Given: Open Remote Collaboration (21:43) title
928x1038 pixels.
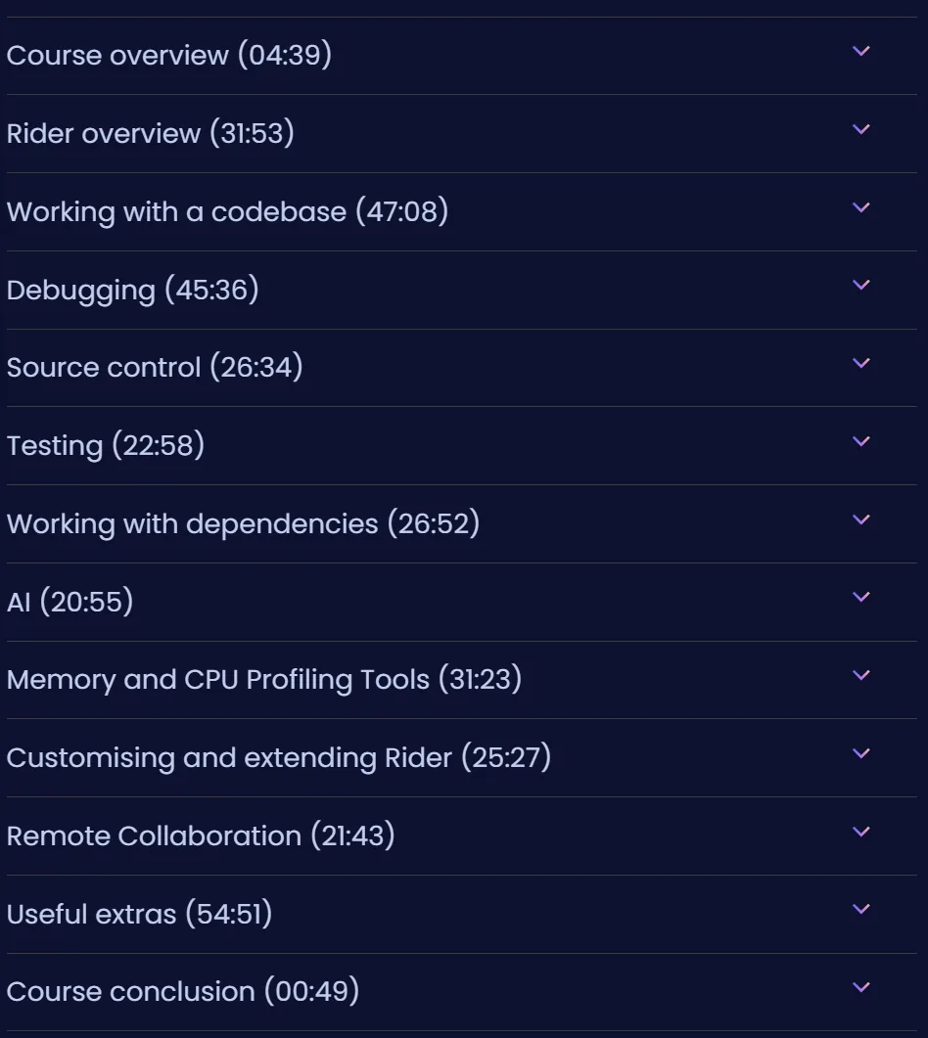Looking at the screenshot, I should [201, 835].
